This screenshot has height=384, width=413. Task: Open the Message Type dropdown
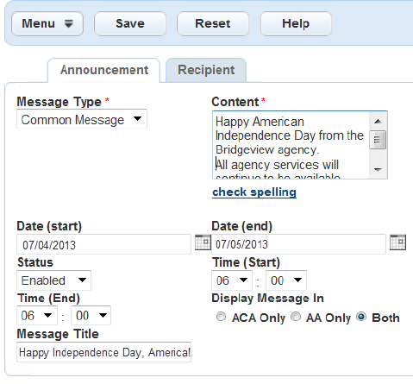[x=82, y=119]
